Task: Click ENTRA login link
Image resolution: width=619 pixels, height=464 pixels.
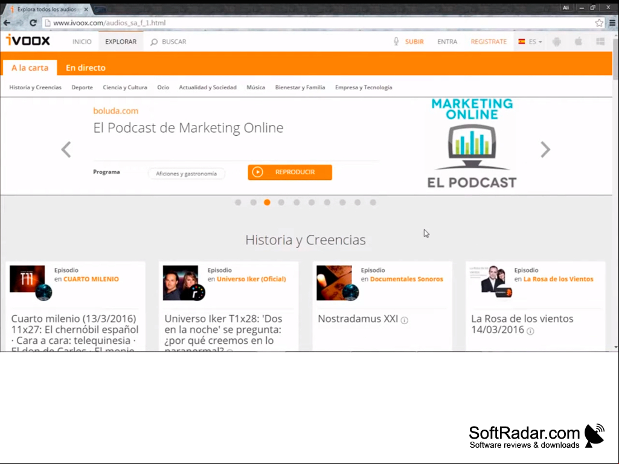Action: (447, 42)
